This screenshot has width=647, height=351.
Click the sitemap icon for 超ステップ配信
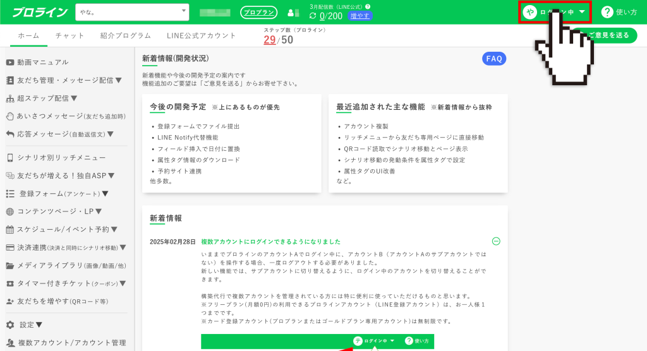tap(10, 98)
